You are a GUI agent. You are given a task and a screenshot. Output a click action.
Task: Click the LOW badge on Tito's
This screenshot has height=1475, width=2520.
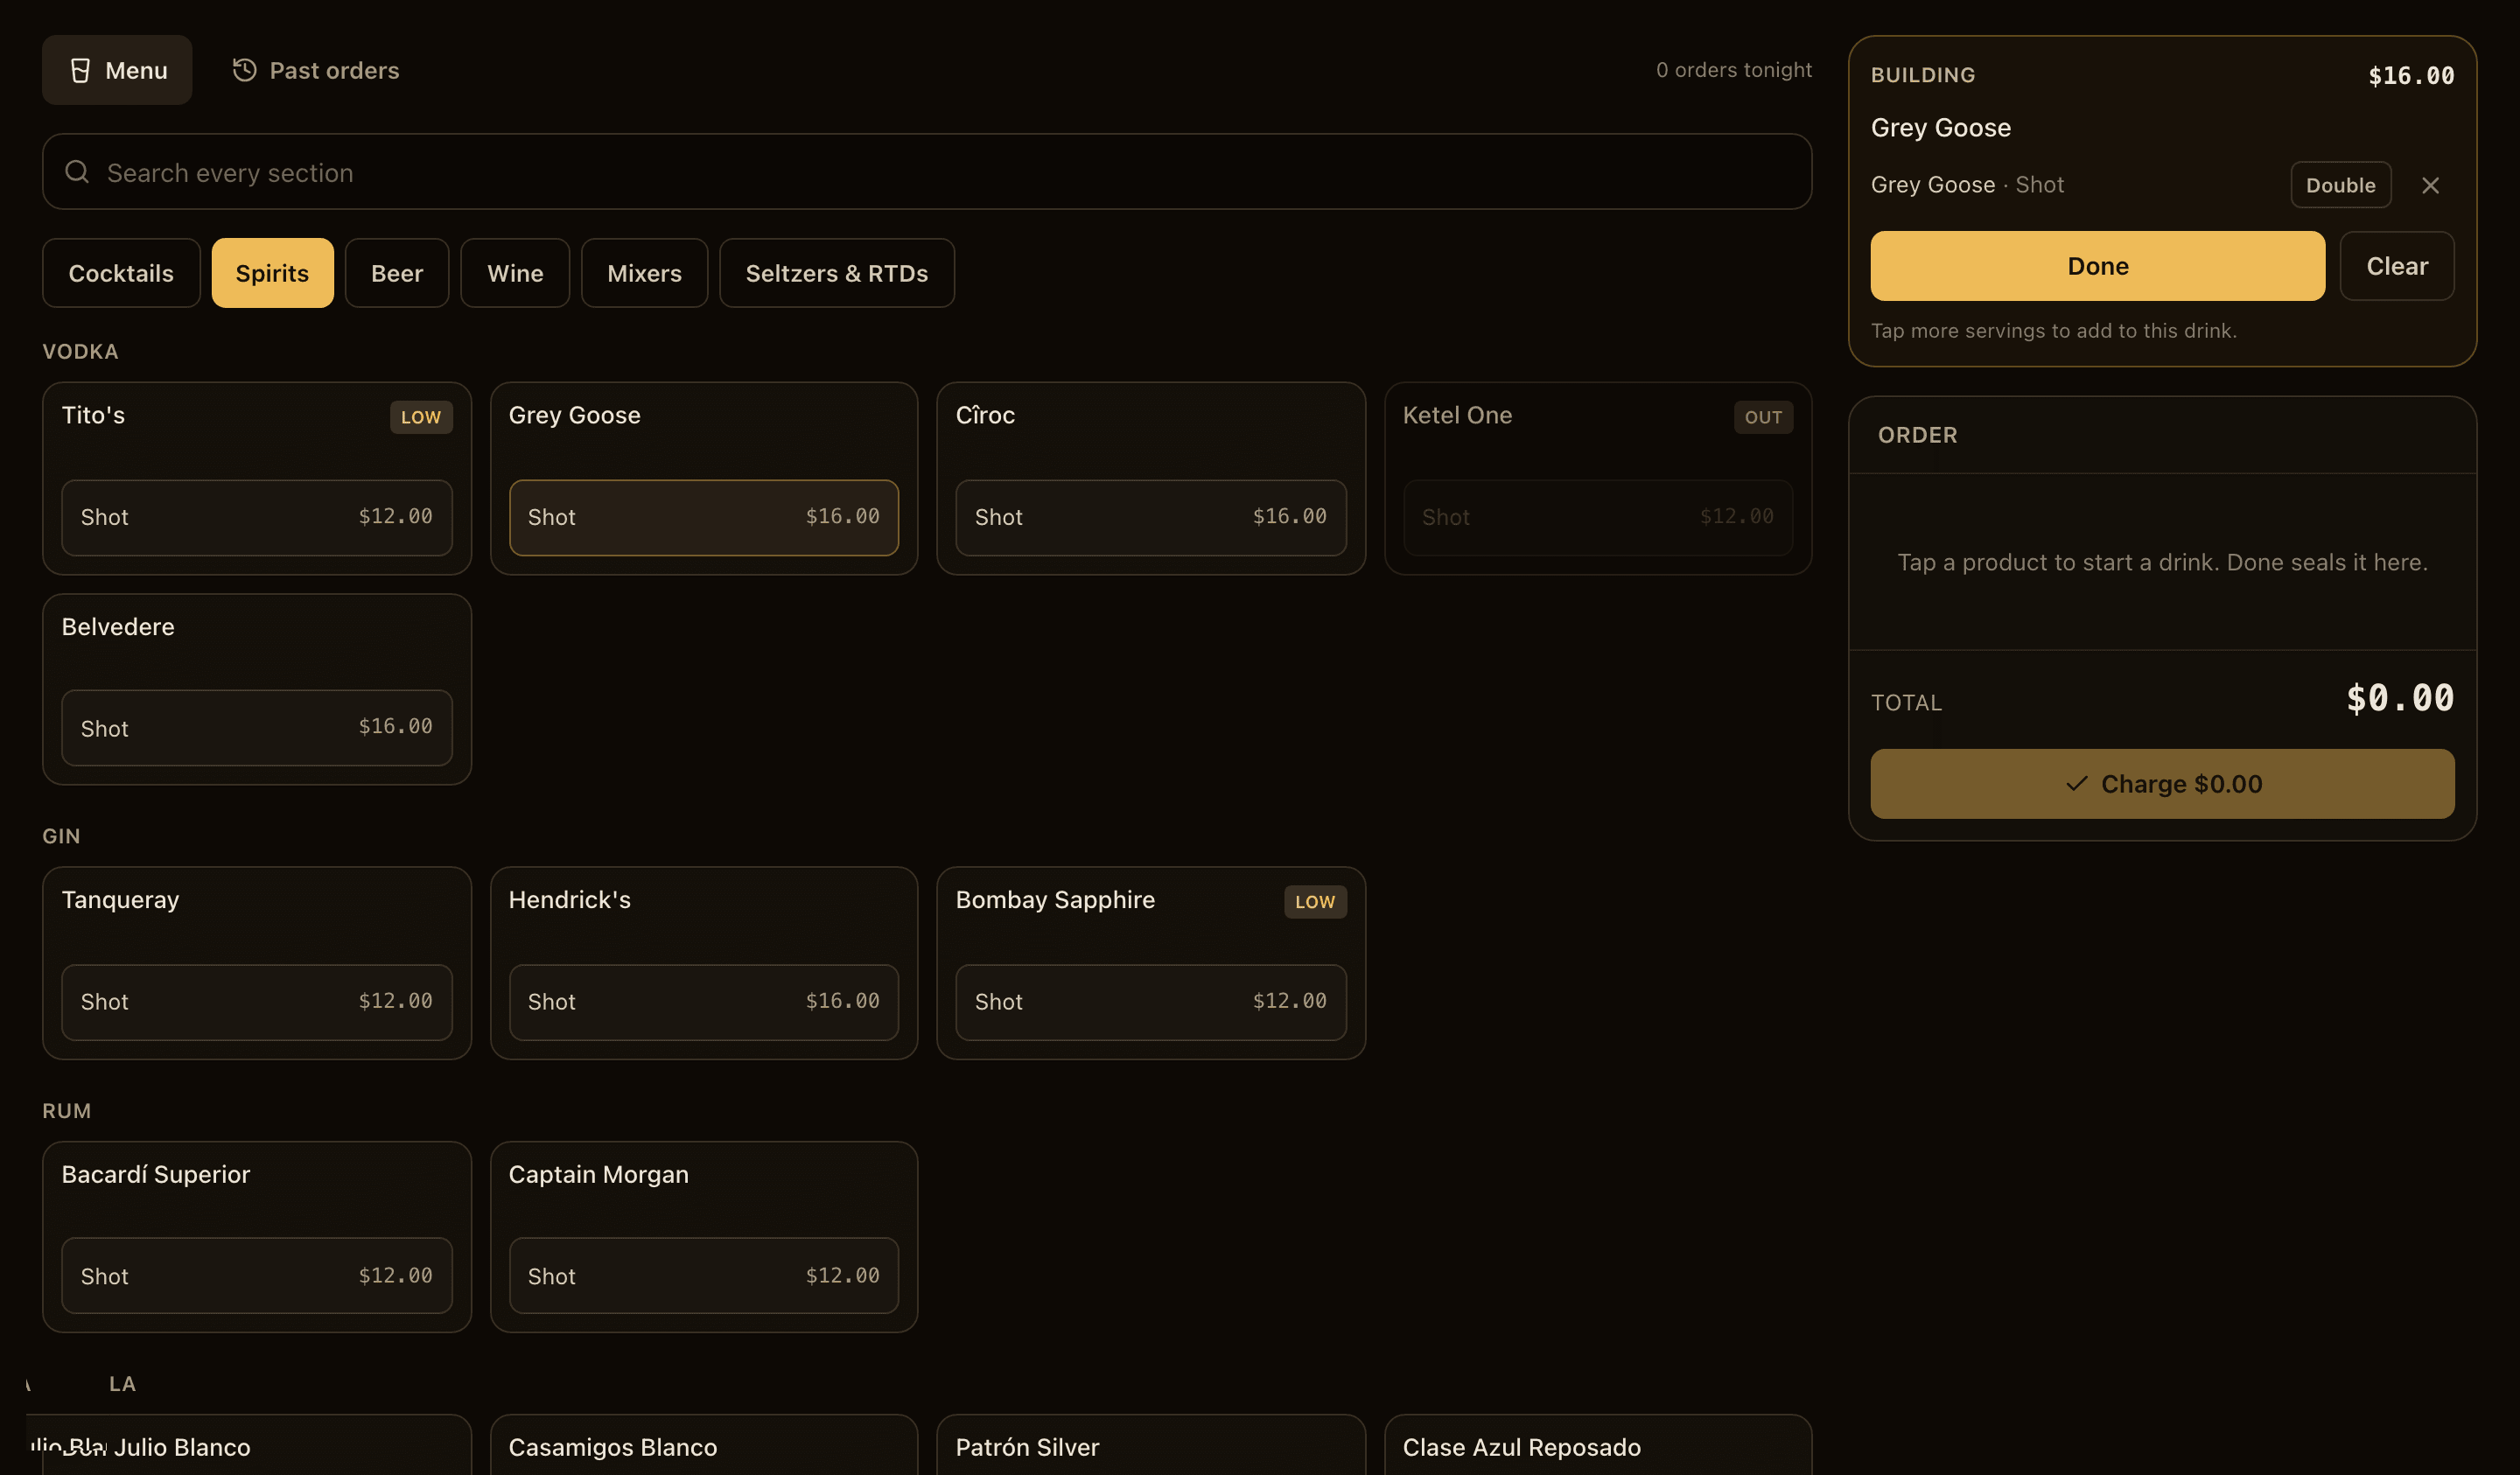coord(421,417)
